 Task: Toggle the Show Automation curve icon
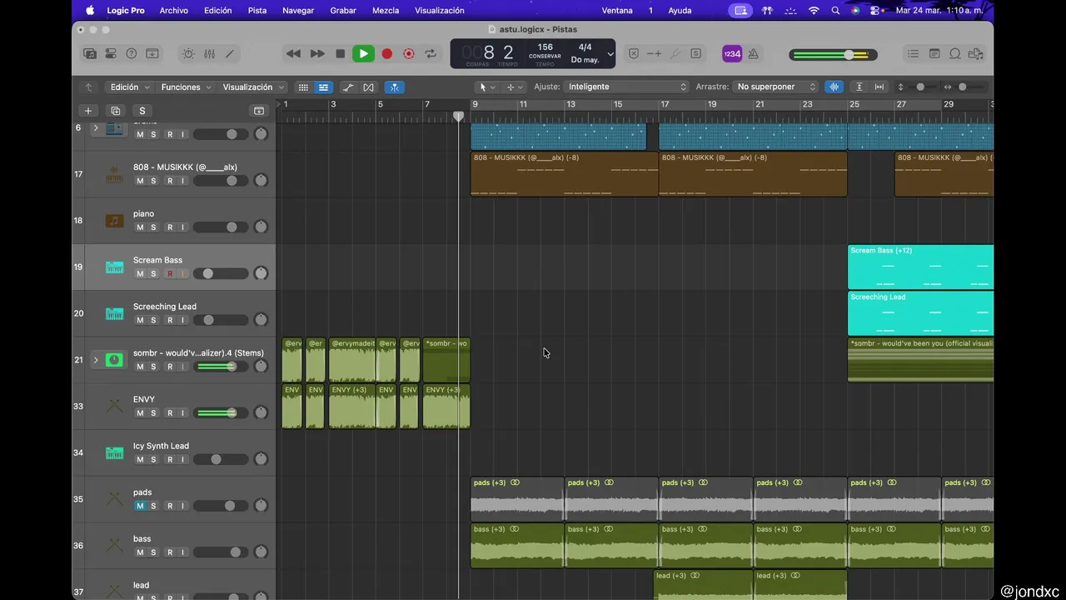coord(348,87)
